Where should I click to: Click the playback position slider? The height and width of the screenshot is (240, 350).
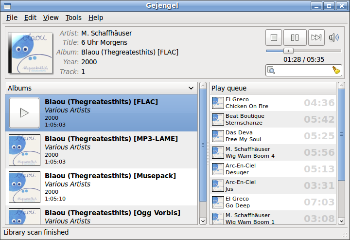pyautogui.click(x=303, y=51)
